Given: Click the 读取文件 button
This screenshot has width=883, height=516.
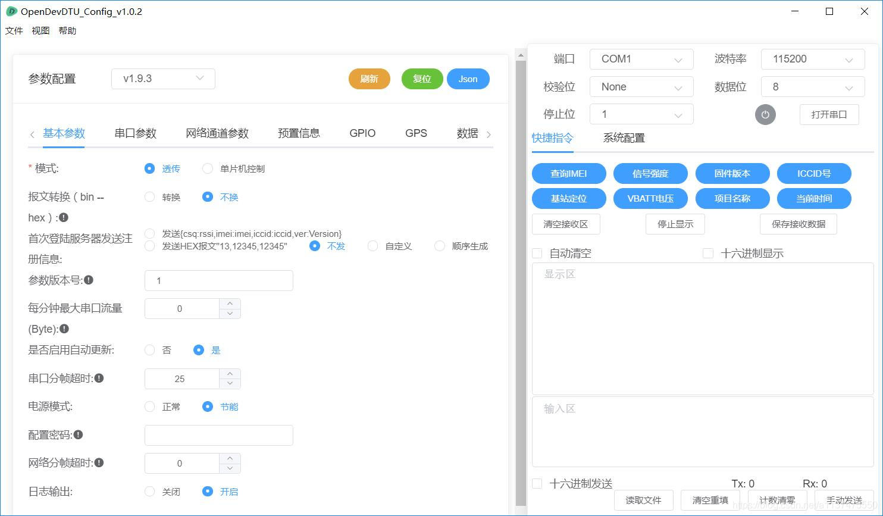Looking at the screenshot, I should point(643,500).
